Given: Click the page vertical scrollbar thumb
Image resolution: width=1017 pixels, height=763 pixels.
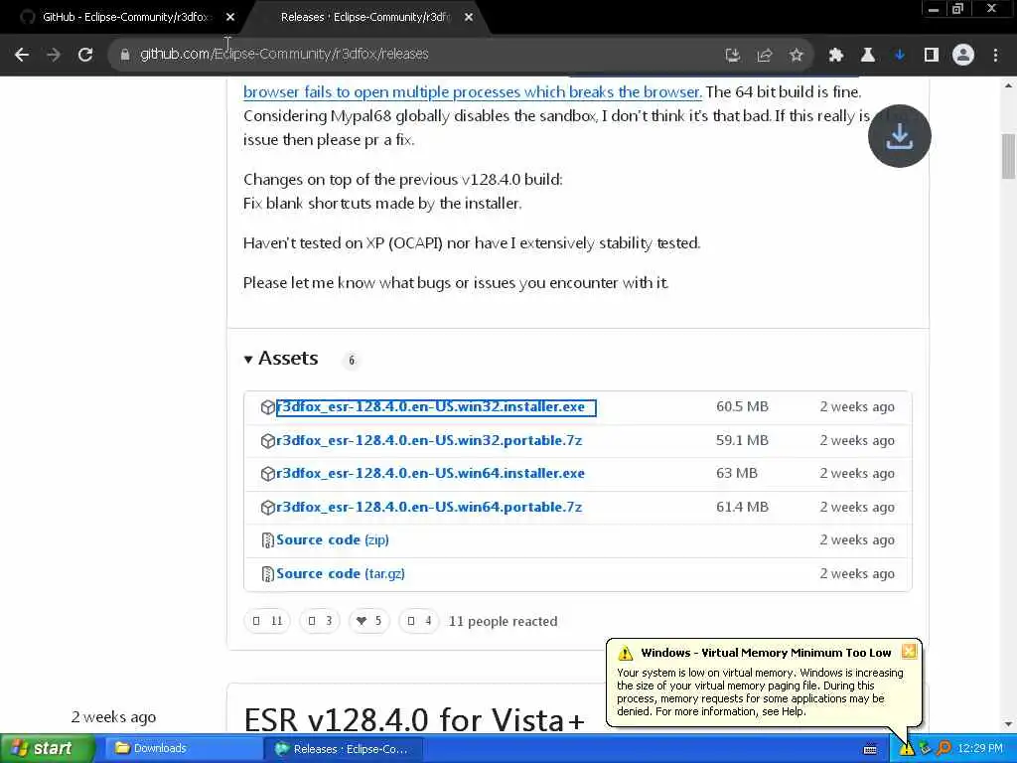Looking at the screenshot, I should click(1008, 156).
